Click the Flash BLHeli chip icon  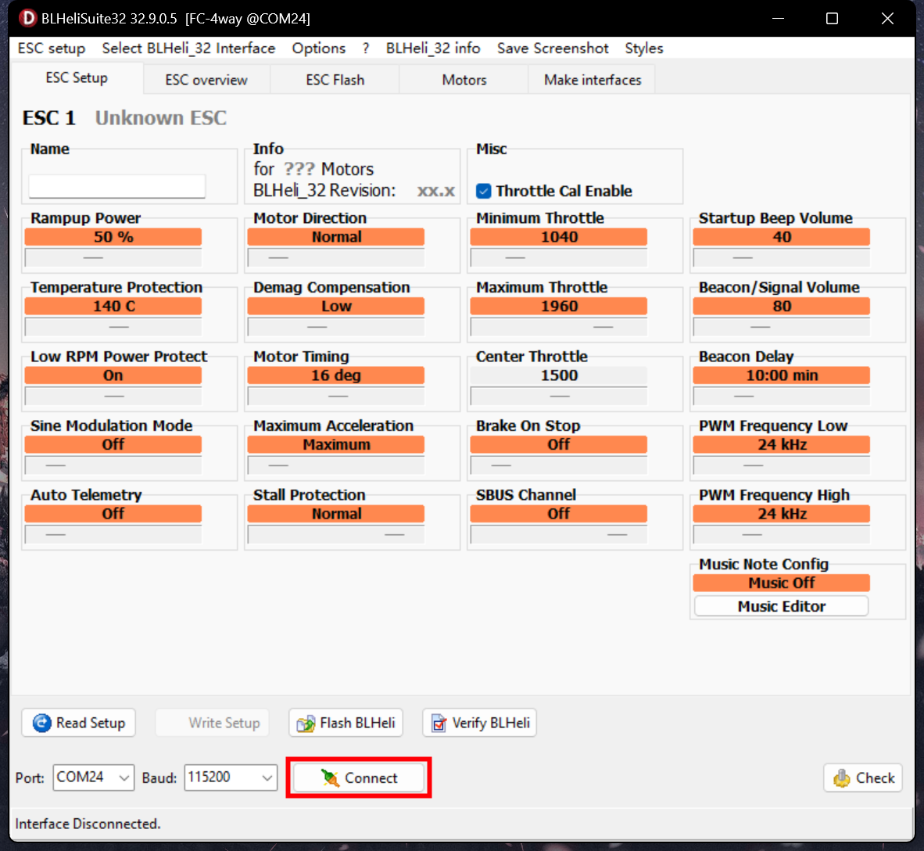306,723
